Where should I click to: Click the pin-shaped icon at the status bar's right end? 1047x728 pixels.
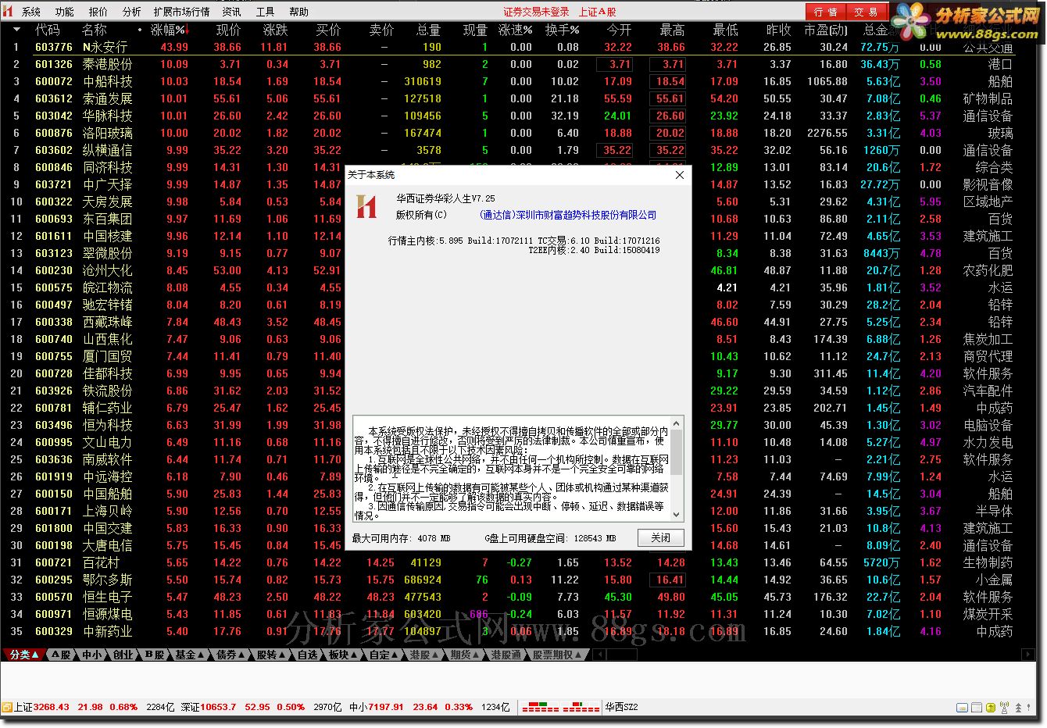click(x=1028, y=707)
